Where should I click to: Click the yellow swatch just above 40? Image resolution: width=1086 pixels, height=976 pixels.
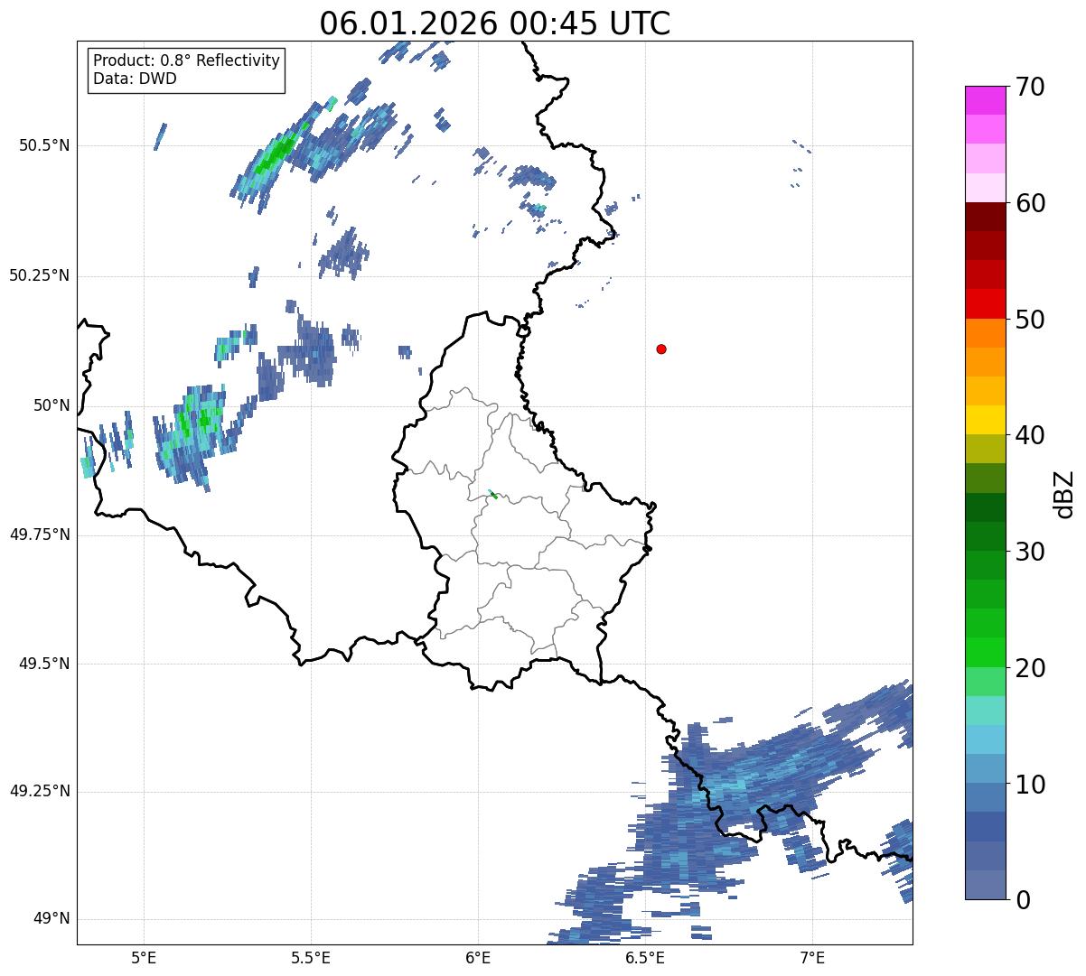pyautogui.click(x=985, y=420)
